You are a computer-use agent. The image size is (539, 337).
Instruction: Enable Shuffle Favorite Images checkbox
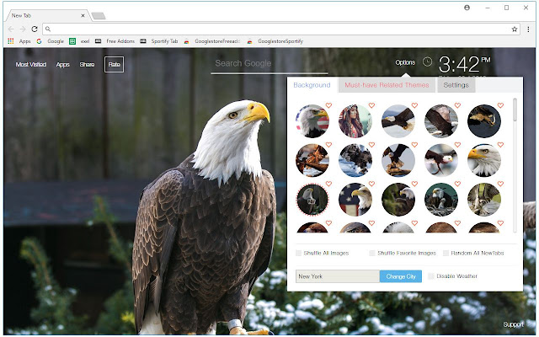[372, 253]
